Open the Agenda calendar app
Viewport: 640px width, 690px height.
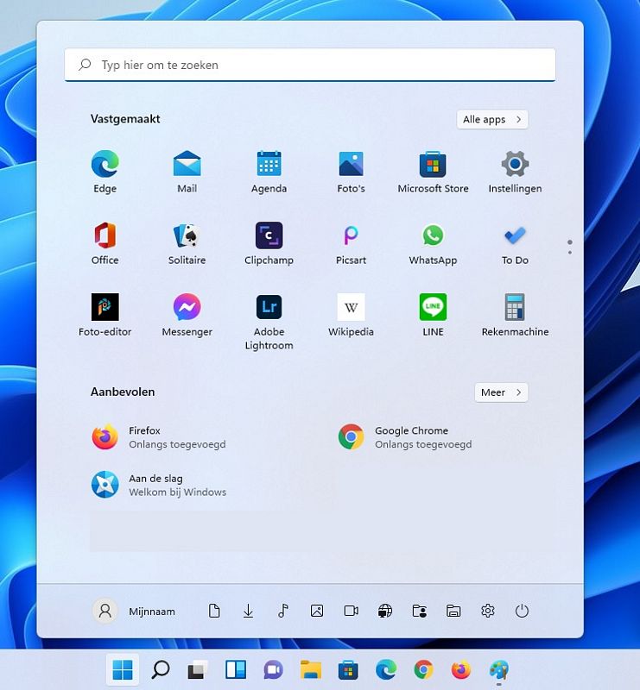(269, 172)
